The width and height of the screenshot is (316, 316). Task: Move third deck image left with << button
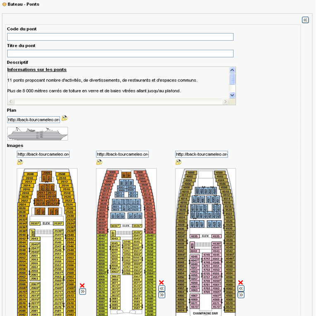pyautogui.click(x=241, y=288)
